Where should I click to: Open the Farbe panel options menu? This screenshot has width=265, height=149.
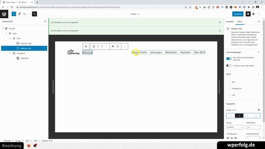[x=259, y=74]
